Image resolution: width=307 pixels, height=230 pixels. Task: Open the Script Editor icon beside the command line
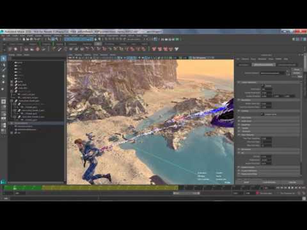point(304,198)
